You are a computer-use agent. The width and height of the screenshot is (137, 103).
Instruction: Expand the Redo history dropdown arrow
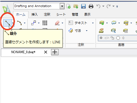(113, 6)
